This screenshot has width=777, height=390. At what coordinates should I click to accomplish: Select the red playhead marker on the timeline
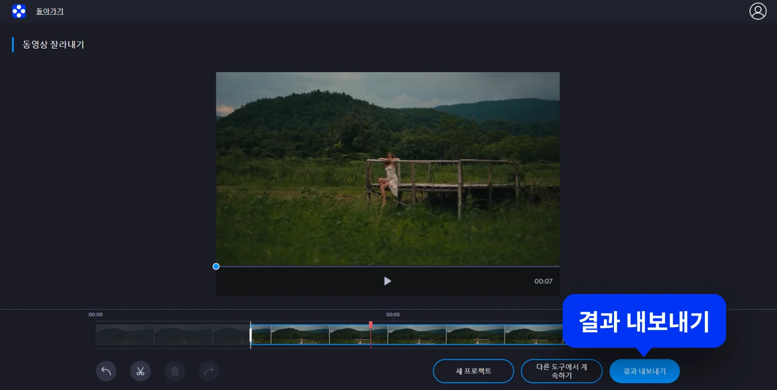(371, 325)
